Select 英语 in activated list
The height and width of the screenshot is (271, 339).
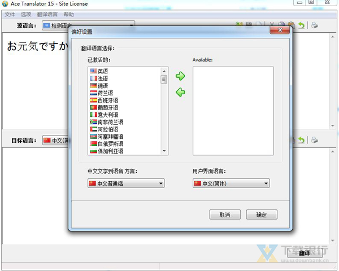click(x=125, y=71)
